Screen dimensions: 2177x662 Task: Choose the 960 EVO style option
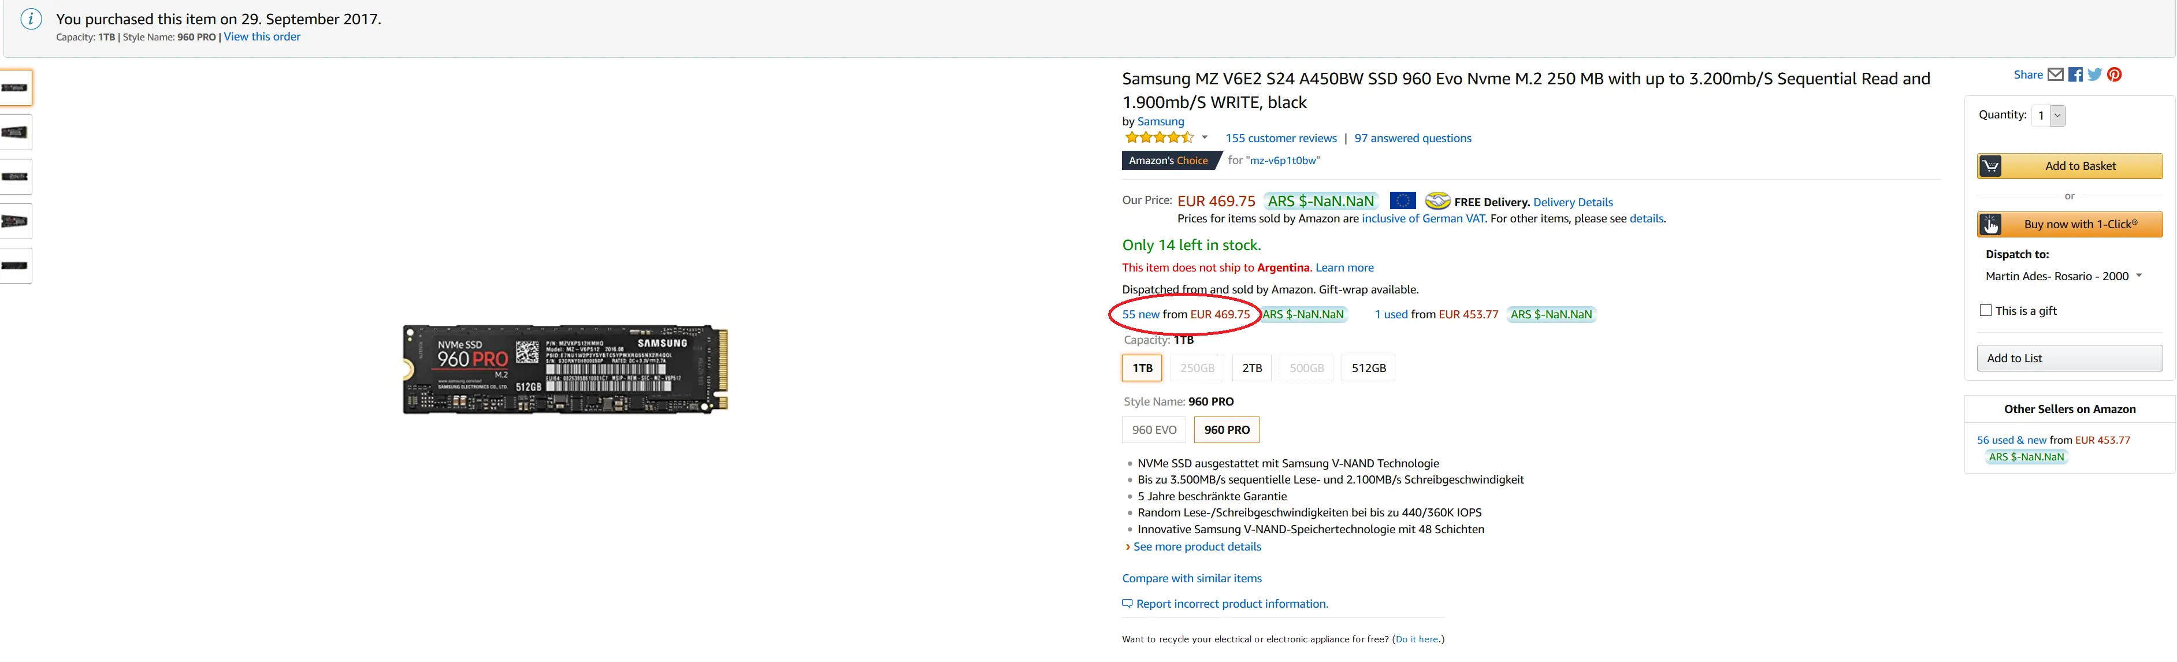coord(1154,430)
